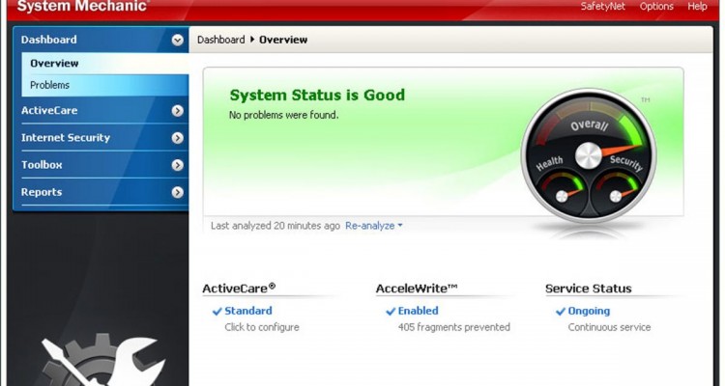Open the ActiveCare sidebar section
Image resolution: width=725 pixels, height=386 pixels.
(x=101, y=111)
